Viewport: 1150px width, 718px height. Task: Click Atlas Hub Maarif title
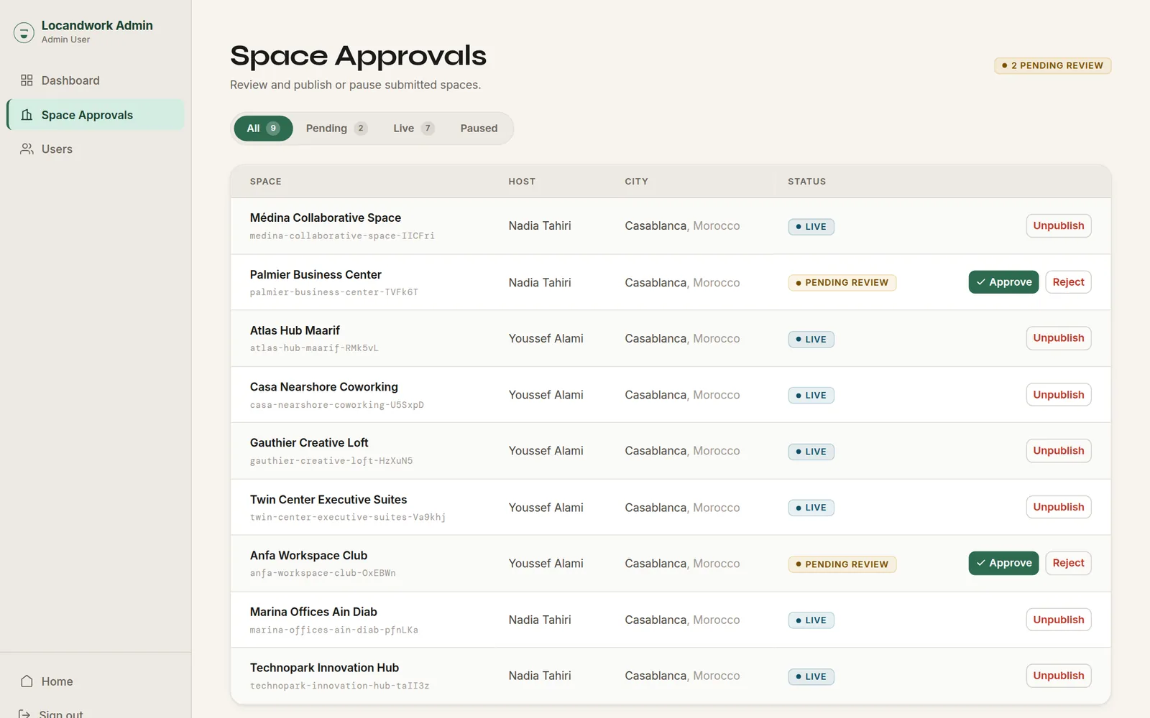pos(295,330)
